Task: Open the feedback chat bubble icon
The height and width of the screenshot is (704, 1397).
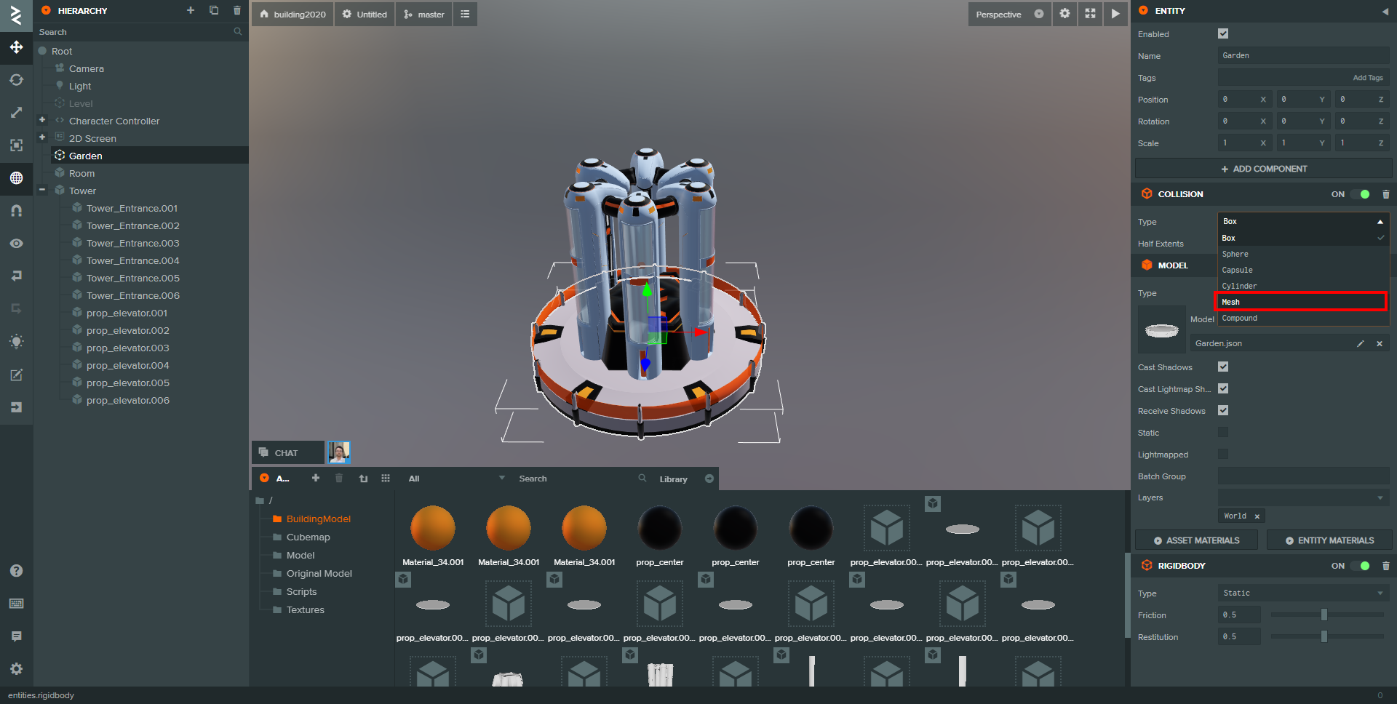Action: coord(16,636)
